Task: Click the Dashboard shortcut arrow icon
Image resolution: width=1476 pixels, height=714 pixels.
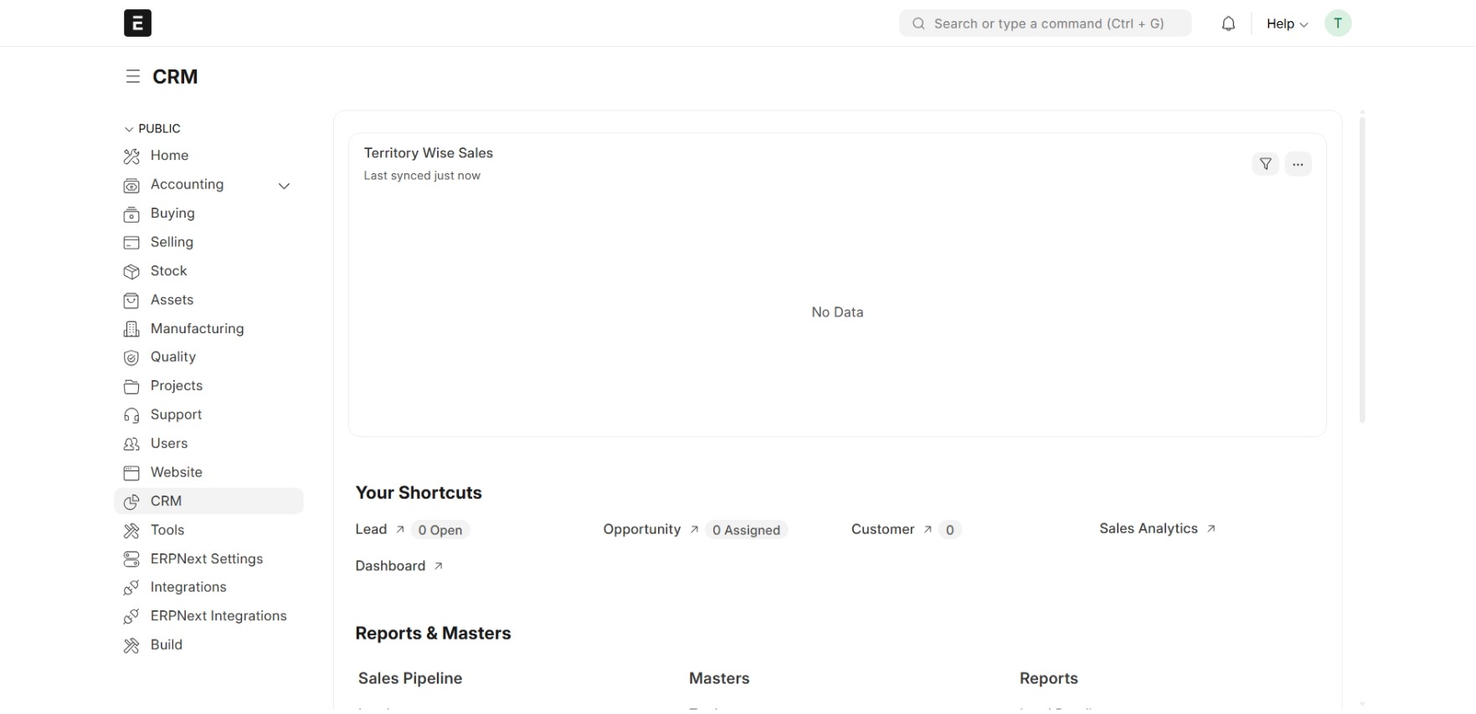Action: click(x=438, y=567)
